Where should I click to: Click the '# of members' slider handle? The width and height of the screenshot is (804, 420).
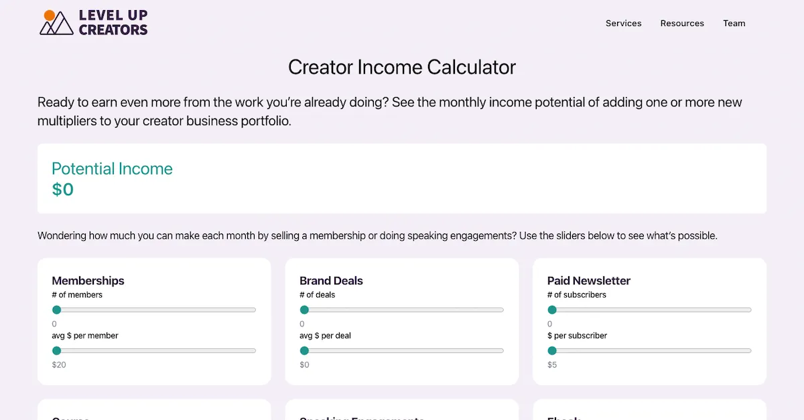pos(56,310)
